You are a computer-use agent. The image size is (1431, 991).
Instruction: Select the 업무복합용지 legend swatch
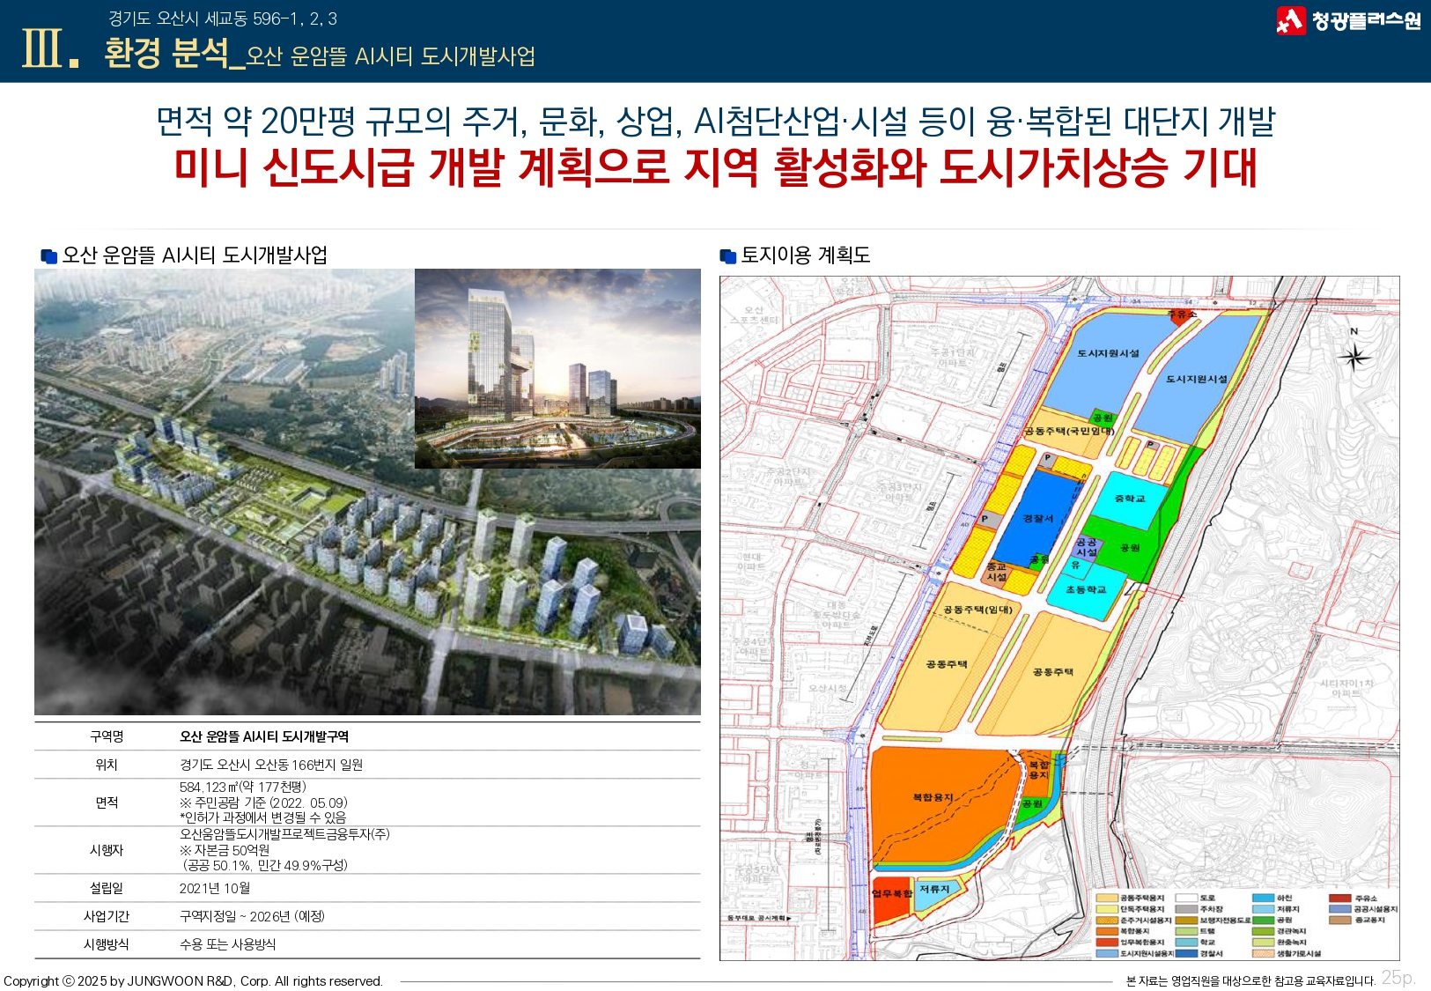point(1107,943)
